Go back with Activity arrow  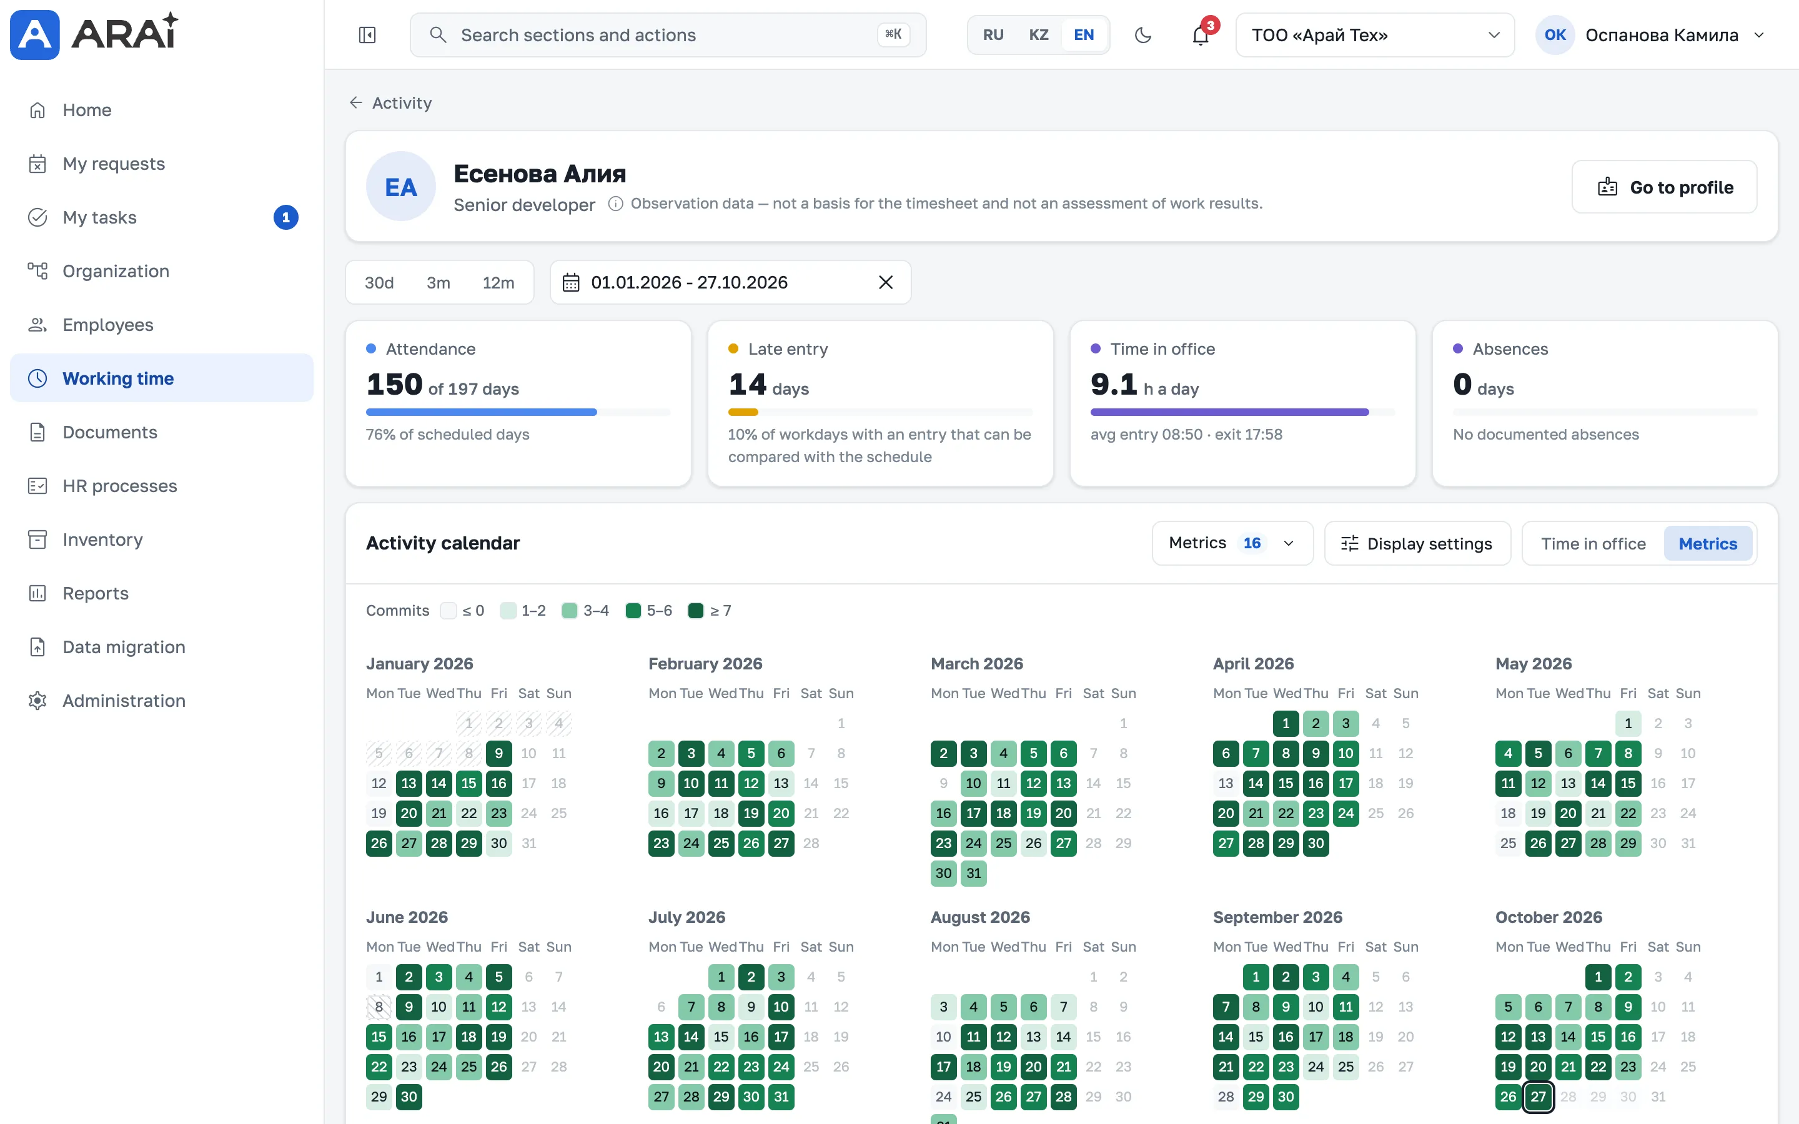355,102
